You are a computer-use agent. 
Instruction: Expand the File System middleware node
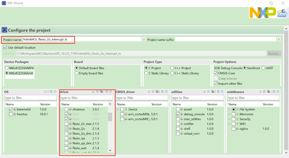tap(229, 109)
